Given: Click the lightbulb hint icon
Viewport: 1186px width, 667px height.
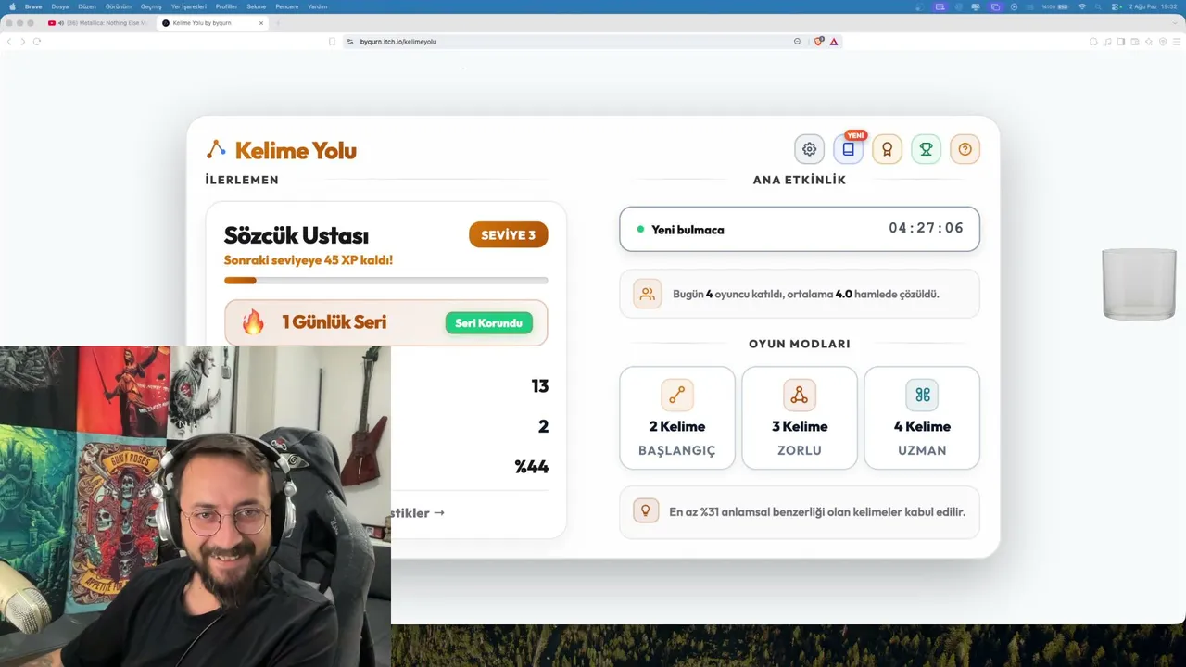Looking at the screenshot, I should pyautogui.click(x=646, y=511).
